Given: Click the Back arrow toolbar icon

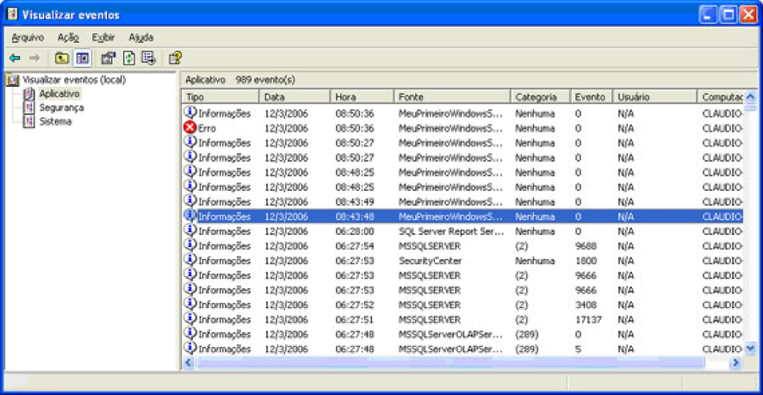Looking at the screenshot, I should [x=15, y=59].
